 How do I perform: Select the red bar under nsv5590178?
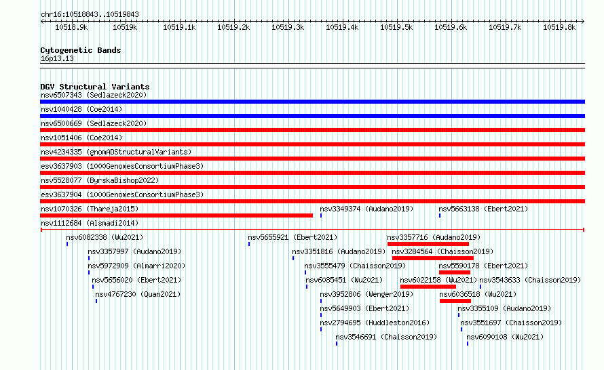pos(455,272)
